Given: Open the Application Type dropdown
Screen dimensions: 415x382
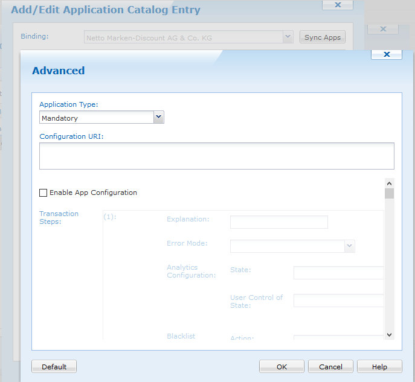Looking at the screenshot, I should (x=158, y=118).
